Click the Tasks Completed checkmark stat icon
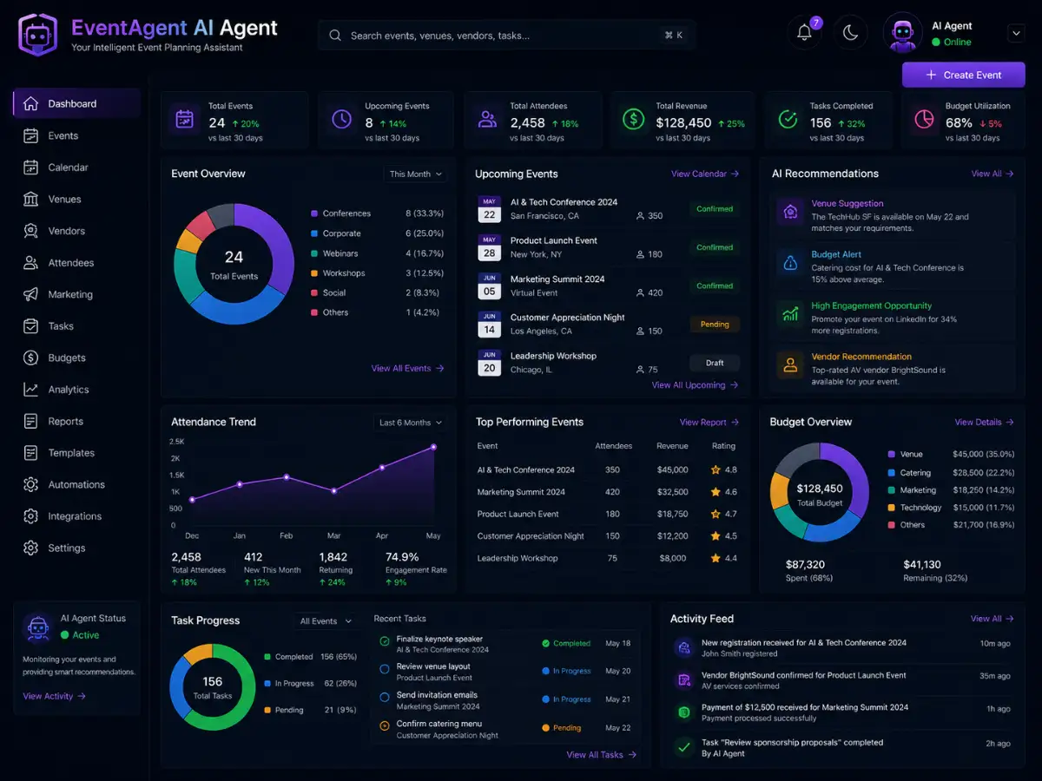1042x781 pixels. tap(788, 120)
